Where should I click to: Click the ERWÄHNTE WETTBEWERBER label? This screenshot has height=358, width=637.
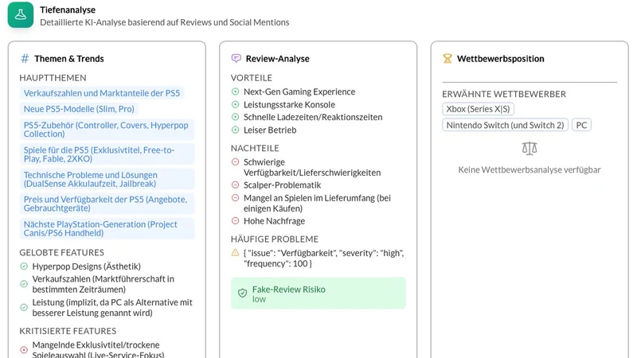tap(504, 94)
